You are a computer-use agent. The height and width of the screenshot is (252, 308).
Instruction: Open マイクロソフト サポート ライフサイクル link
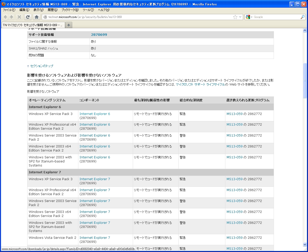(200, 85)
